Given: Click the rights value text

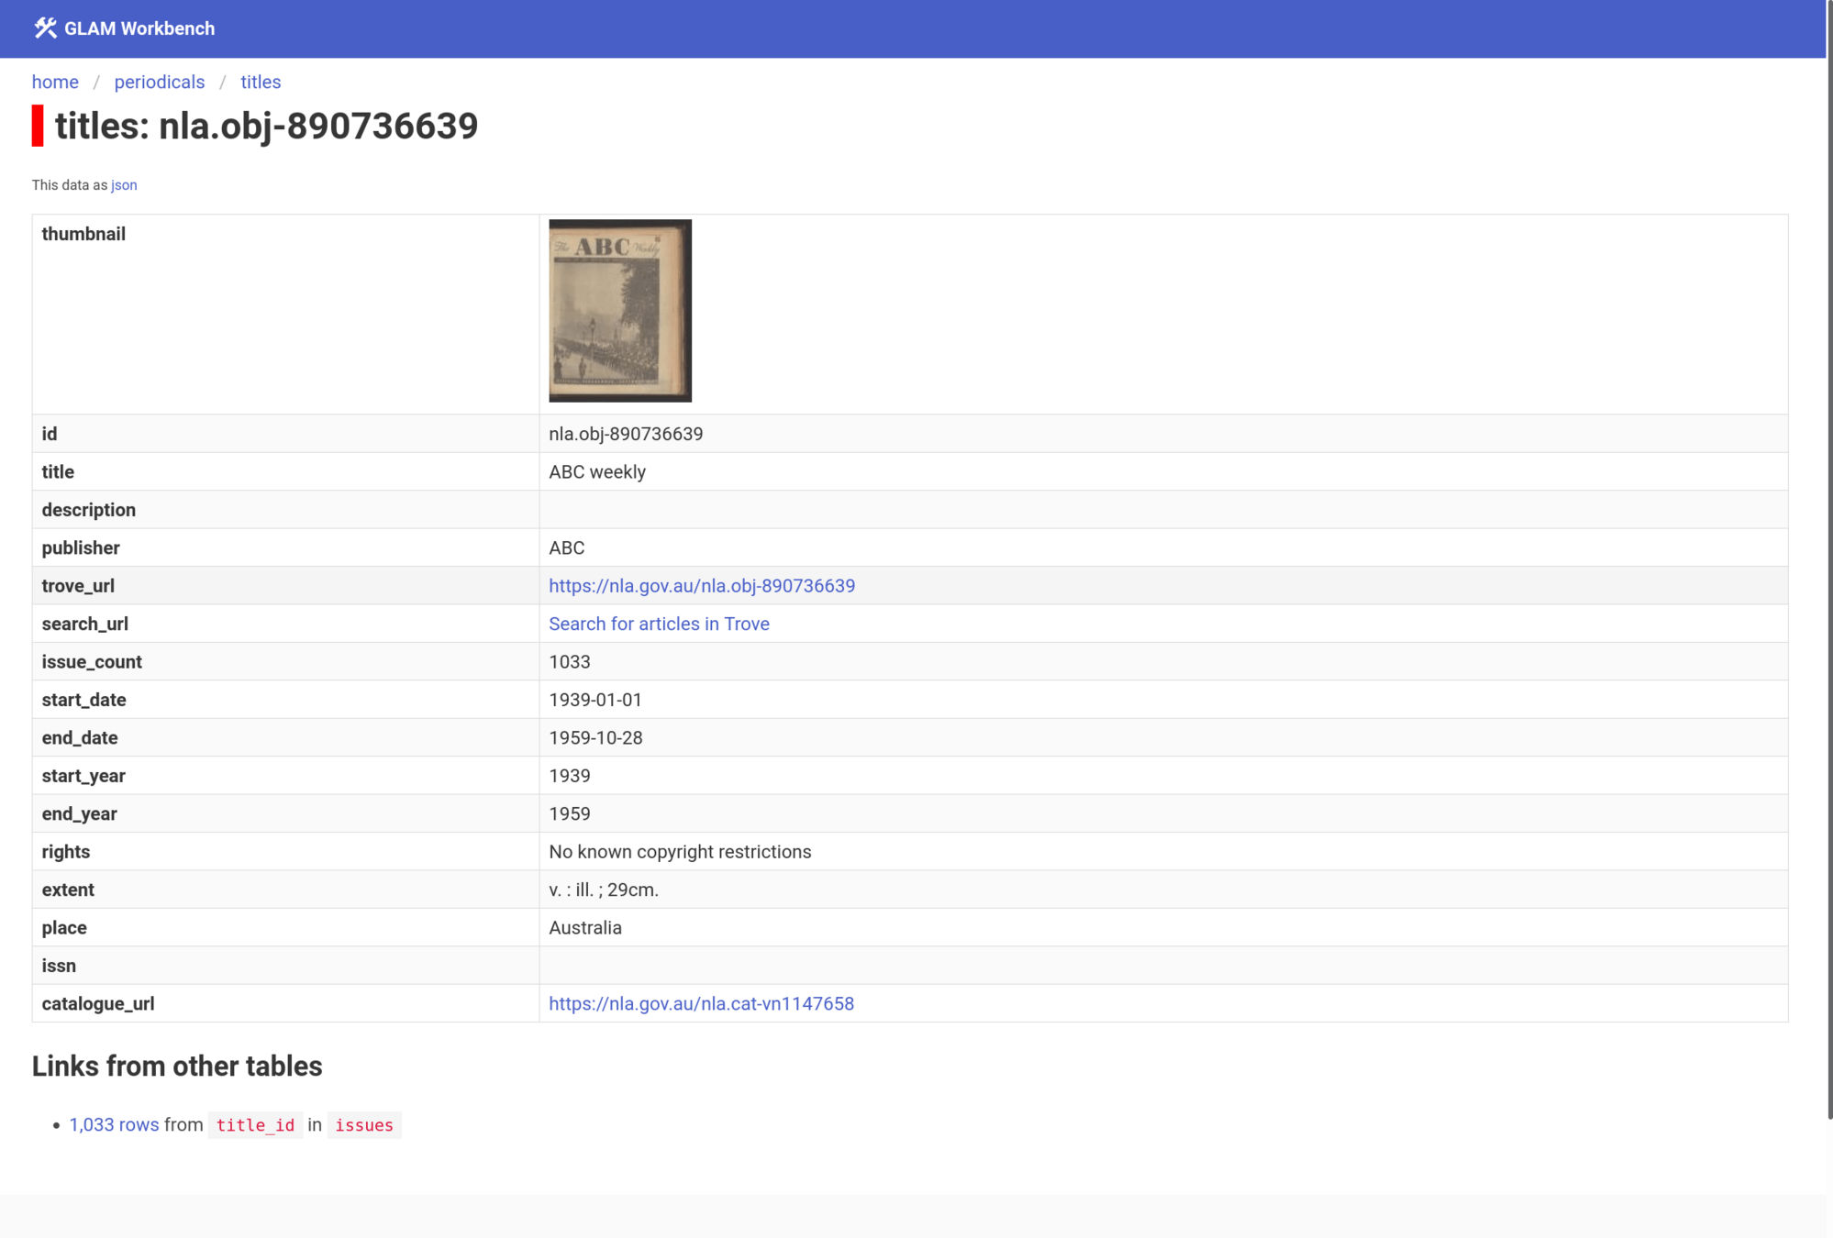Looking at the screenshot, I should [680, 852].
